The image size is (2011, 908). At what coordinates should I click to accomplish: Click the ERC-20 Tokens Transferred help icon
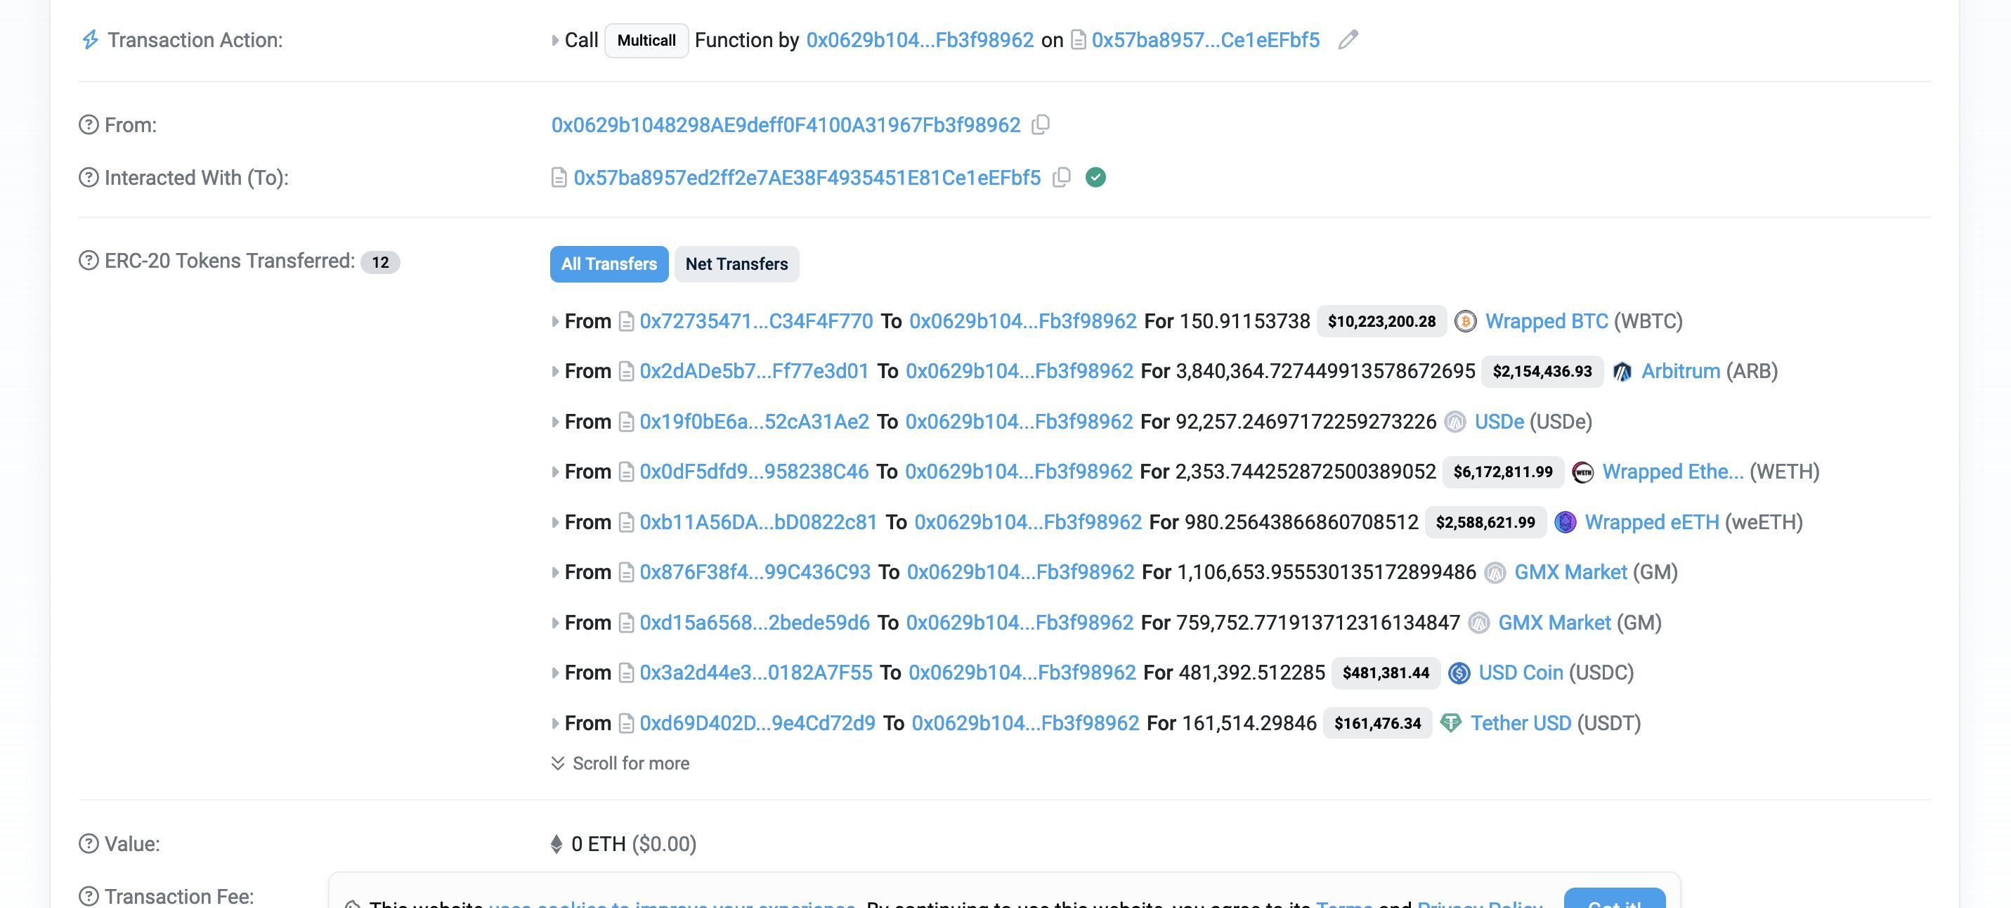click(89, 261)
